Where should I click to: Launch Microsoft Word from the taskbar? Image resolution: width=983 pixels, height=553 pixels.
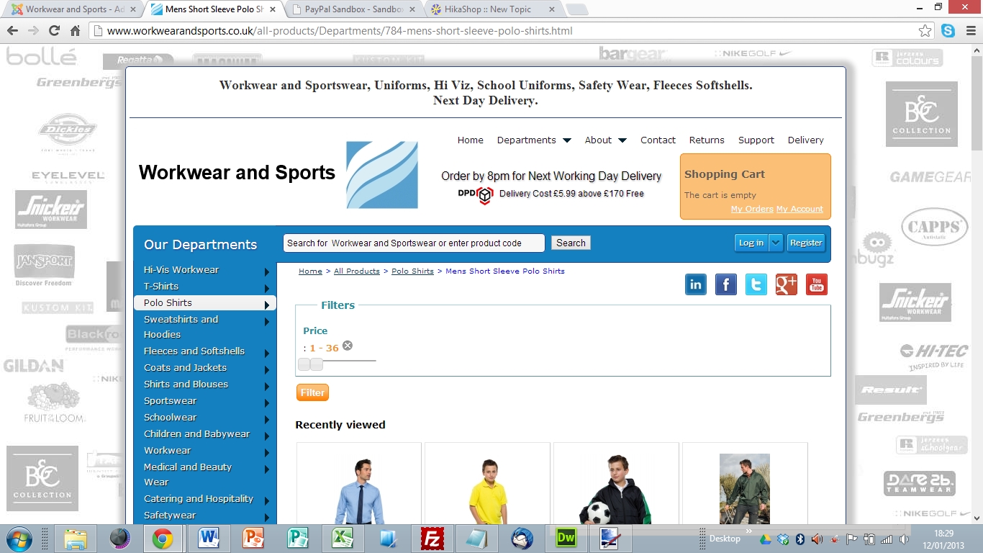tap(209, 539)
